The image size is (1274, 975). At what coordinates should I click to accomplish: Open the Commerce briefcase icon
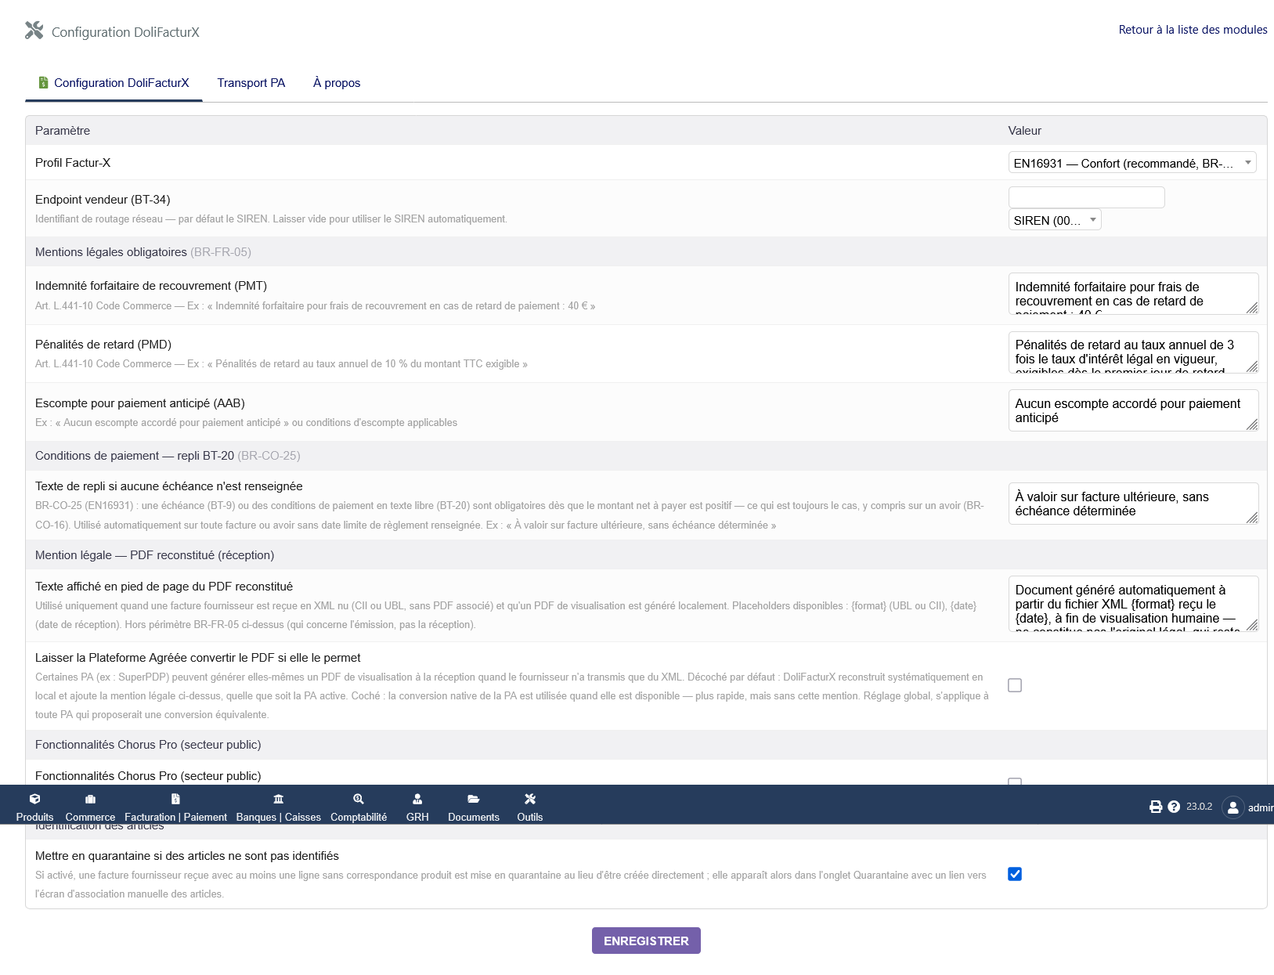90,799
